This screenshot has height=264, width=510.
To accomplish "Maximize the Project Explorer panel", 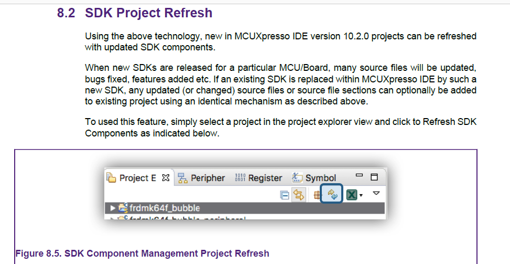I will (x=374, y=177).
